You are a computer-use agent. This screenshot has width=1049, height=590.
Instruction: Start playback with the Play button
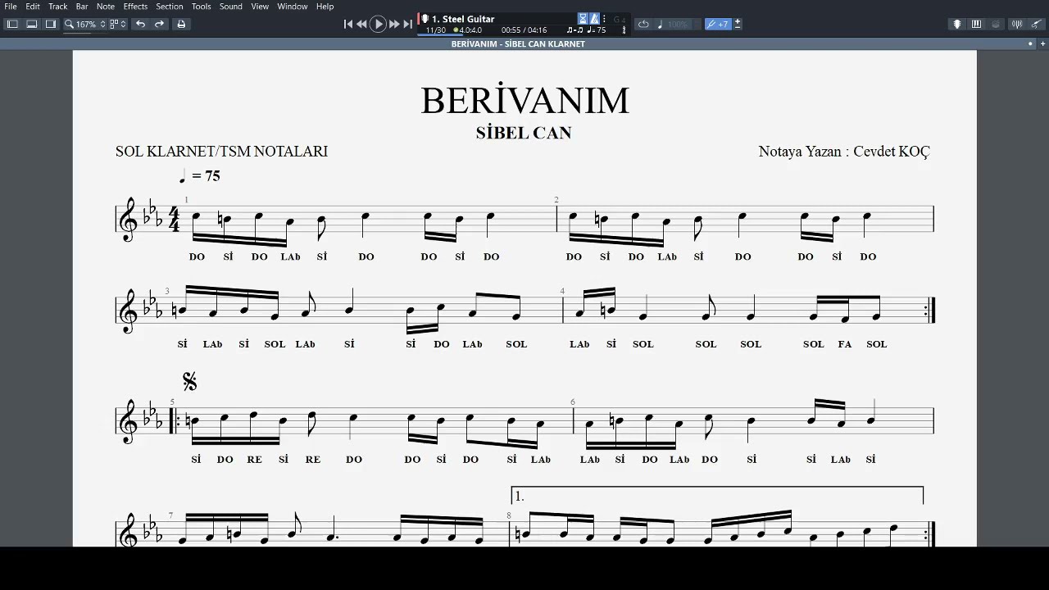pyautogui.click(x=378, y=25)
